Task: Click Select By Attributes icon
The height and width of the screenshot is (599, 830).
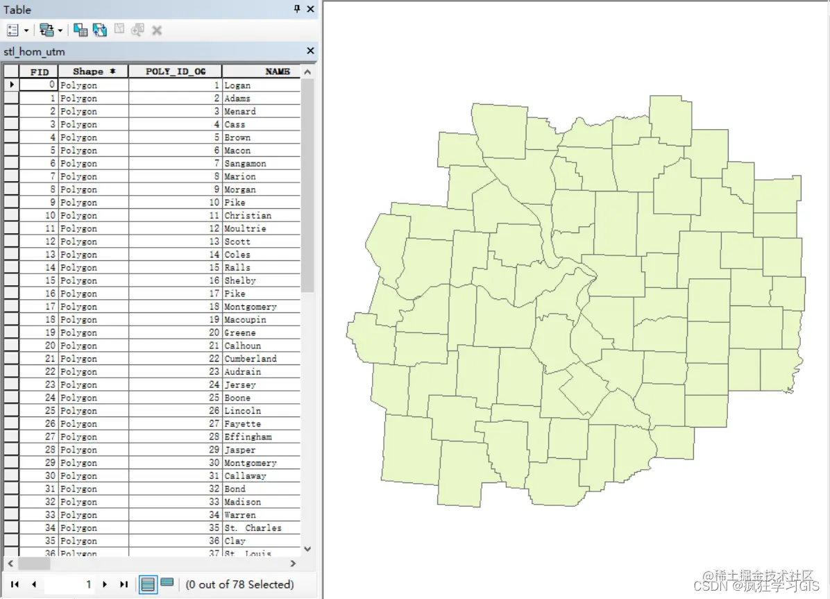Action: click(81, 30)
